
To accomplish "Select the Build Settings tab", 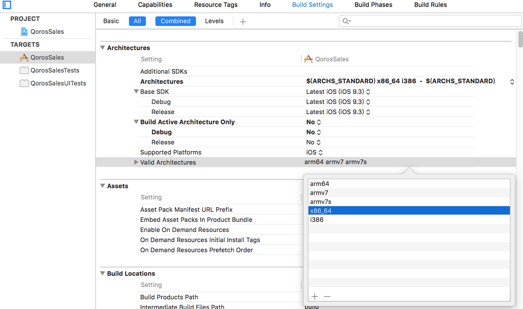I will click(313, 5).
